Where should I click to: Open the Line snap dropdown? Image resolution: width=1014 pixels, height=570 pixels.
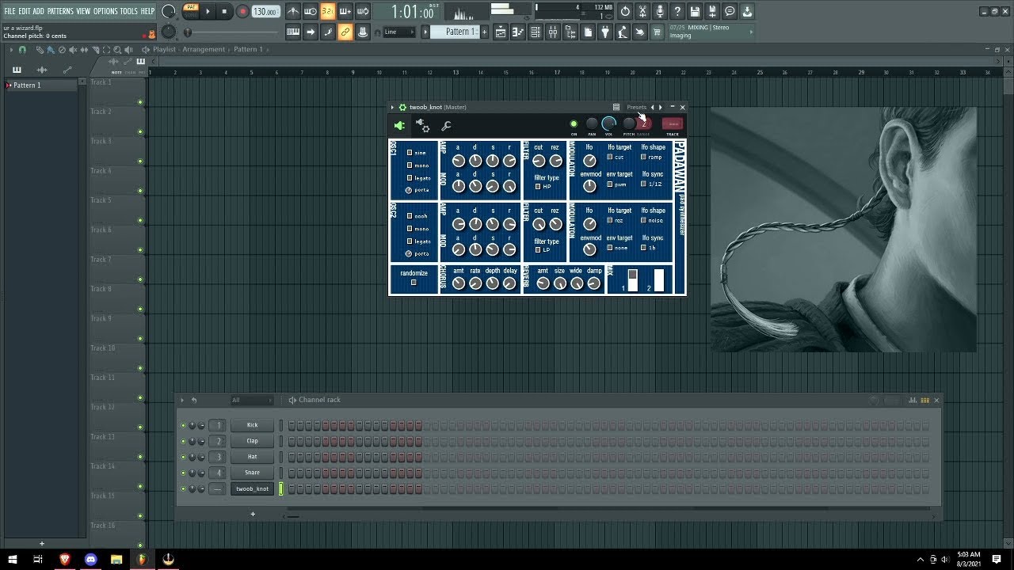pyautogui.click(x=399, y=32)
